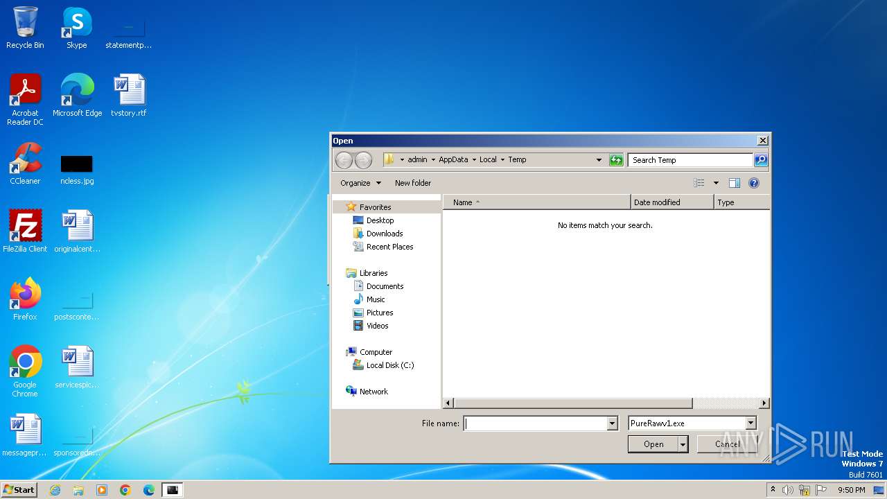The image size is (887, 499).
Task: Open the PureRawv1.exe file type dropdown
Action: point(750,423)
